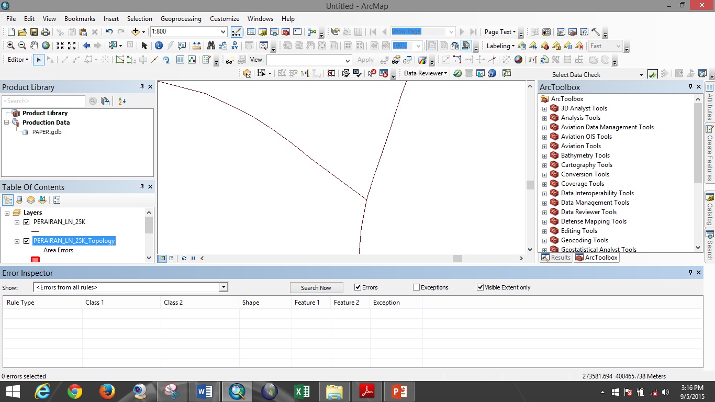Open Firefox from the taskbar

tap(107, 392)
